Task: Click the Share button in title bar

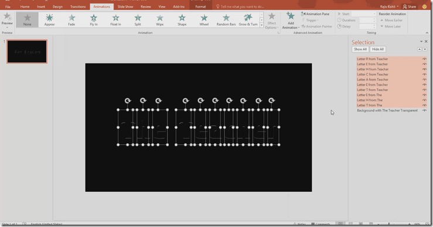Action: click(x=409, y=6)
